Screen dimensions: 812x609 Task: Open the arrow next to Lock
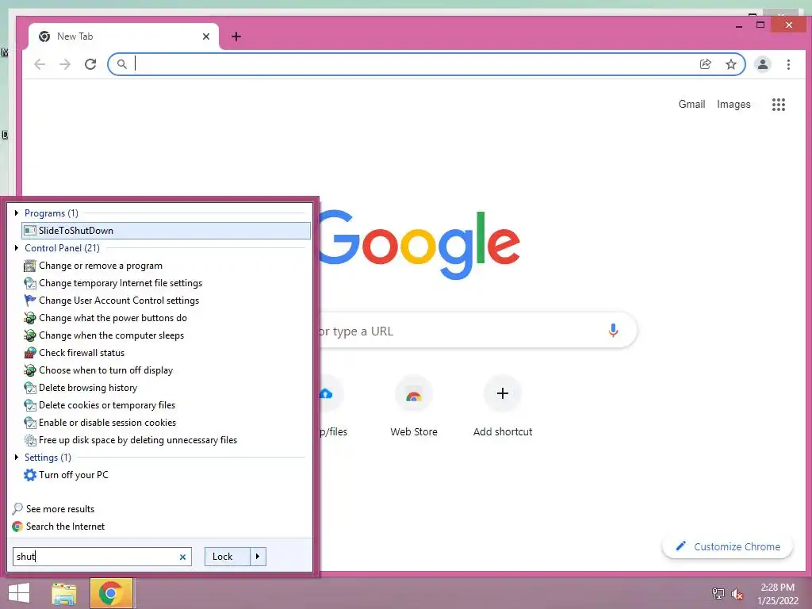coord(258,557)
